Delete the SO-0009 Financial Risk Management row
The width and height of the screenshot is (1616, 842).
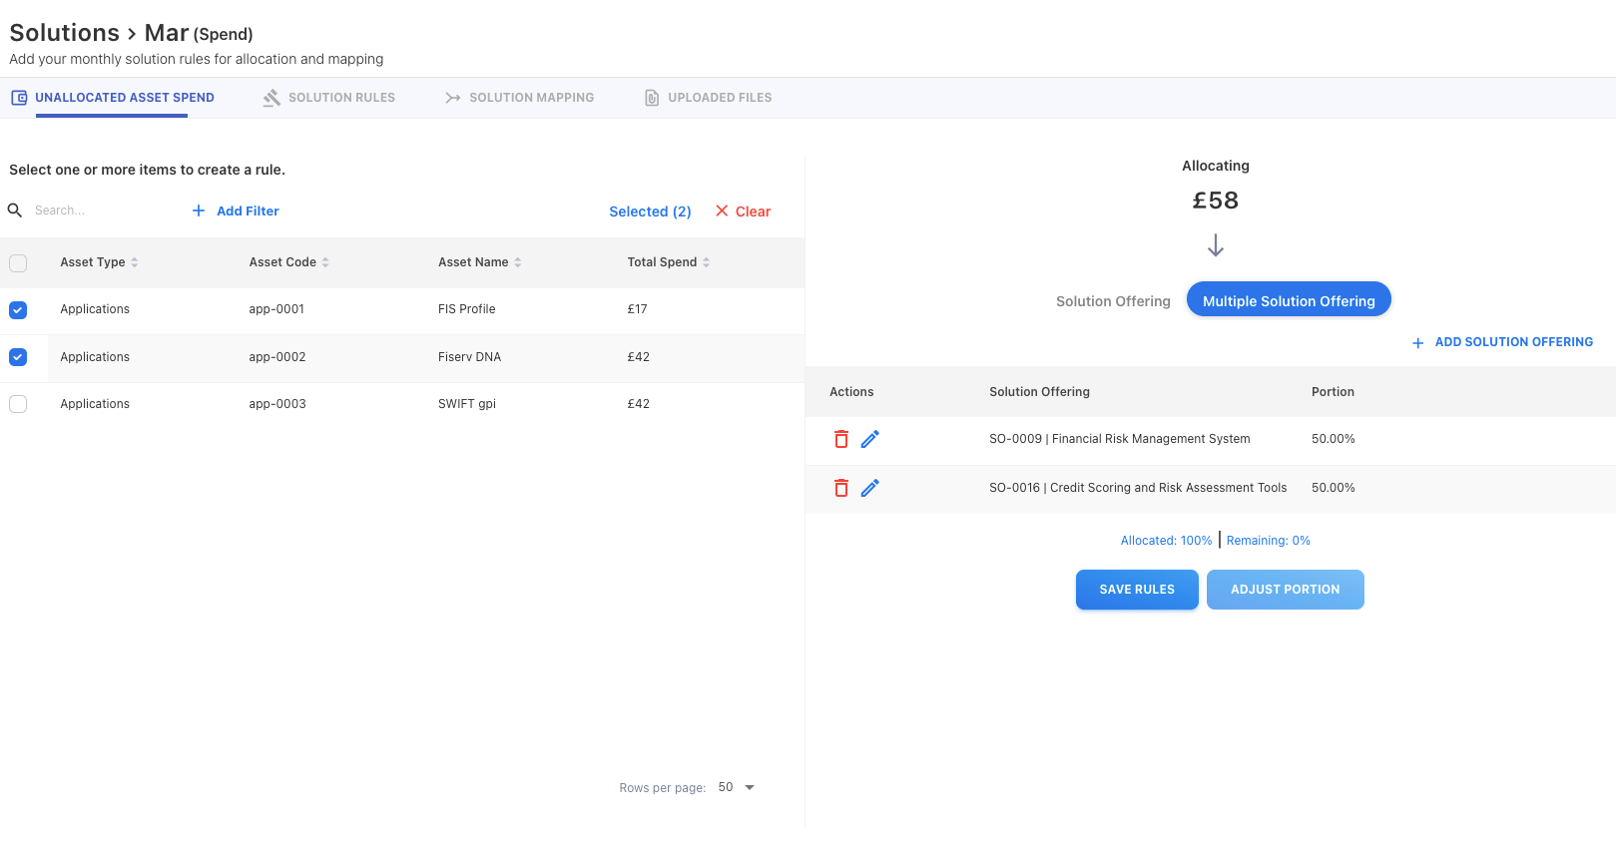pyautogui.click(x=841, y=439)
